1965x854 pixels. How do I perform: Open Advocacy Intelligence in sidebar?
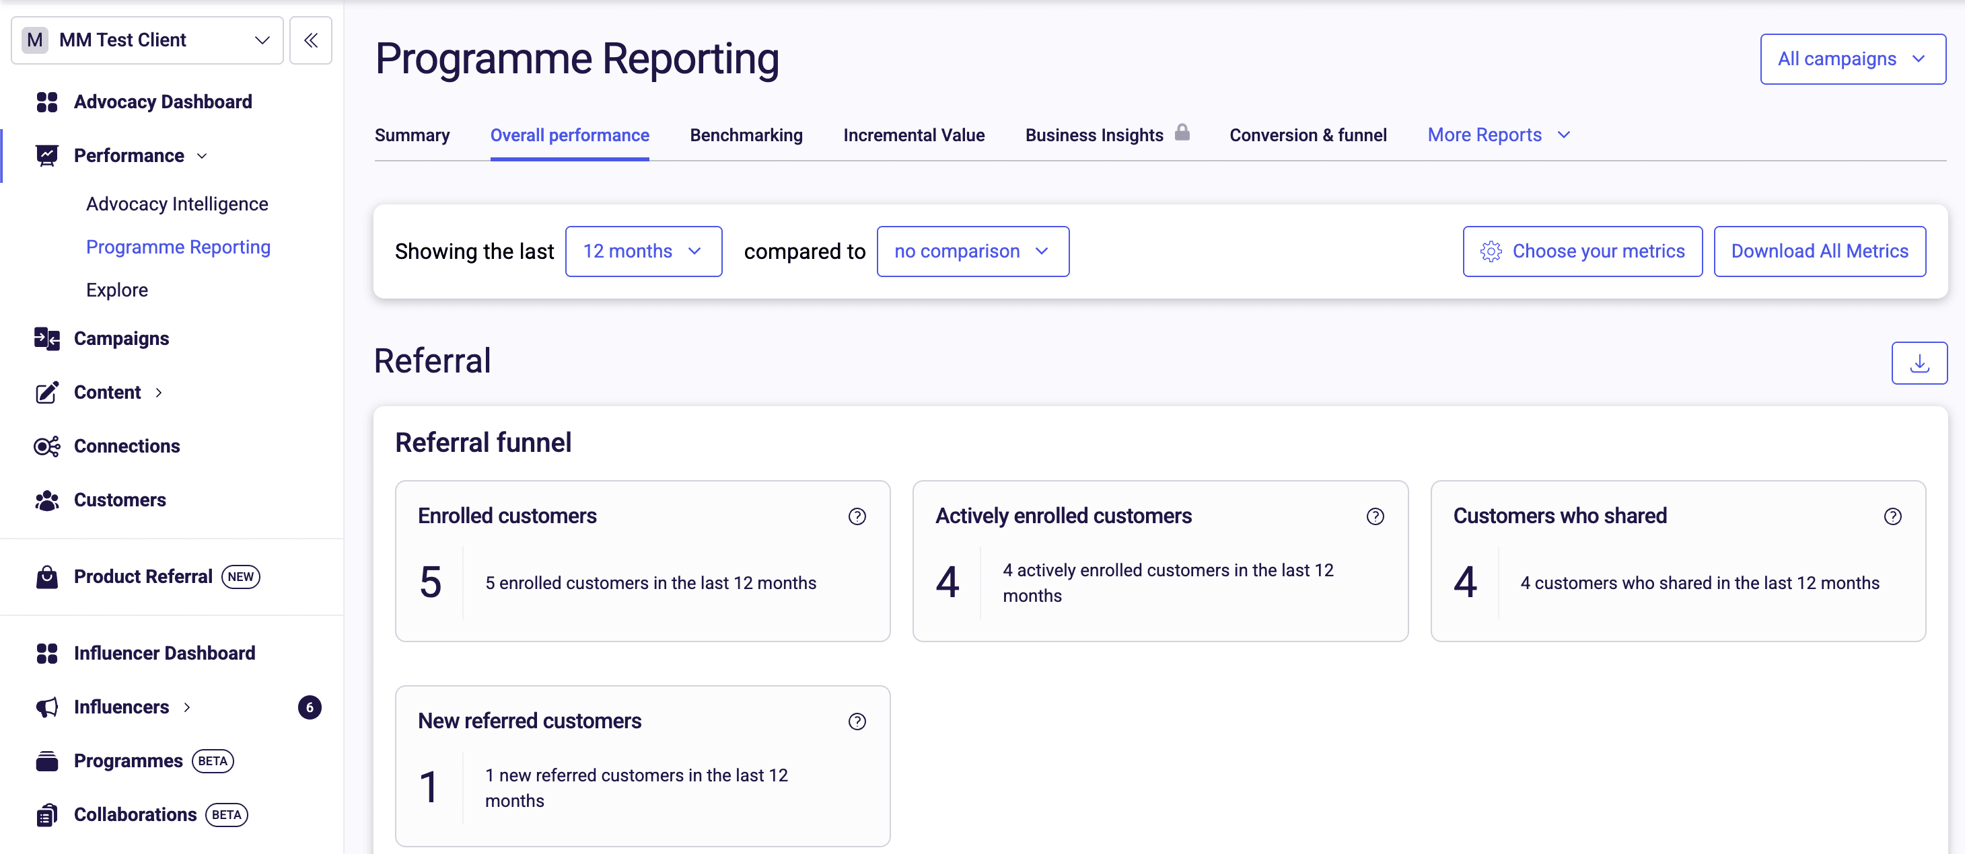pyautogui.click(x=177, y=204)
